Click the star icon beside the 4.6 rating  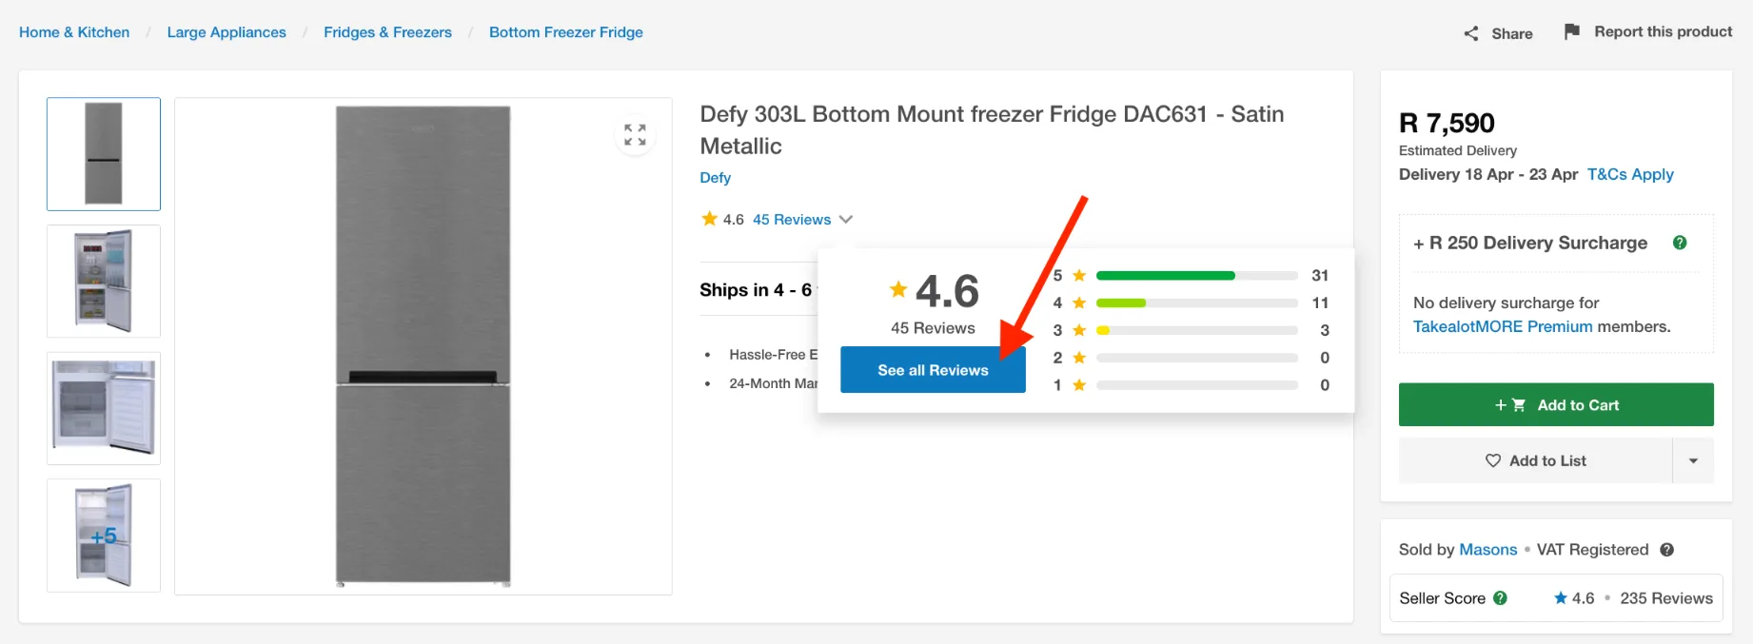click(709, 218)
